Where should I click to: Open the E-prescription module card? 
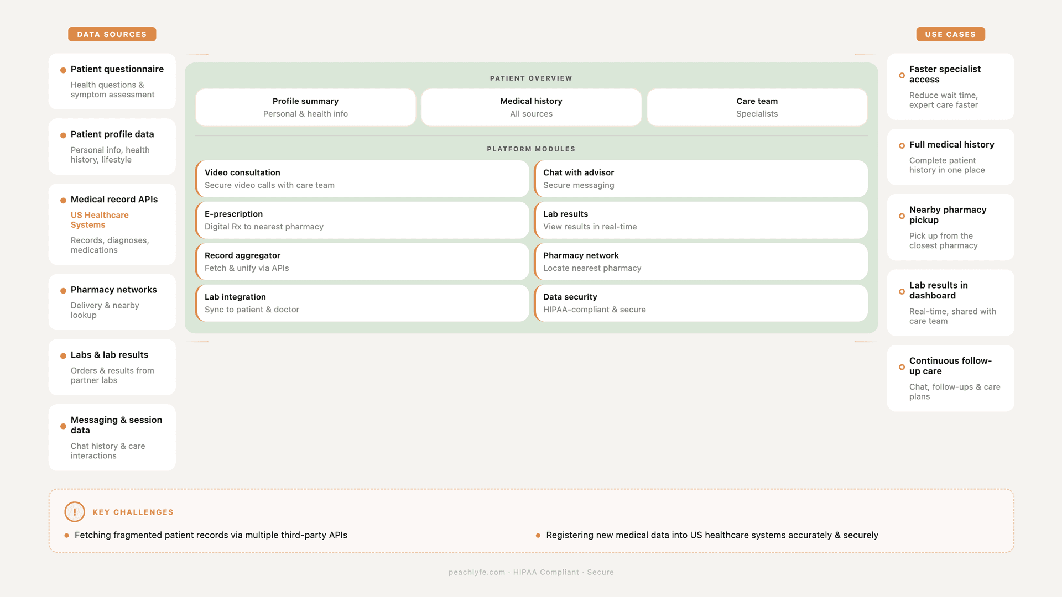pyautogui.click(x=362, y=220)
